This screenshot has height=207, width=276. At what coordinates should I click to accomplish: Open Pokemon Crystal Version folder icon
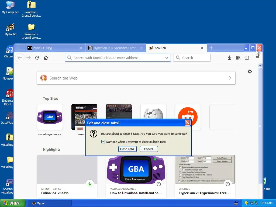click(x=31, y=31)
